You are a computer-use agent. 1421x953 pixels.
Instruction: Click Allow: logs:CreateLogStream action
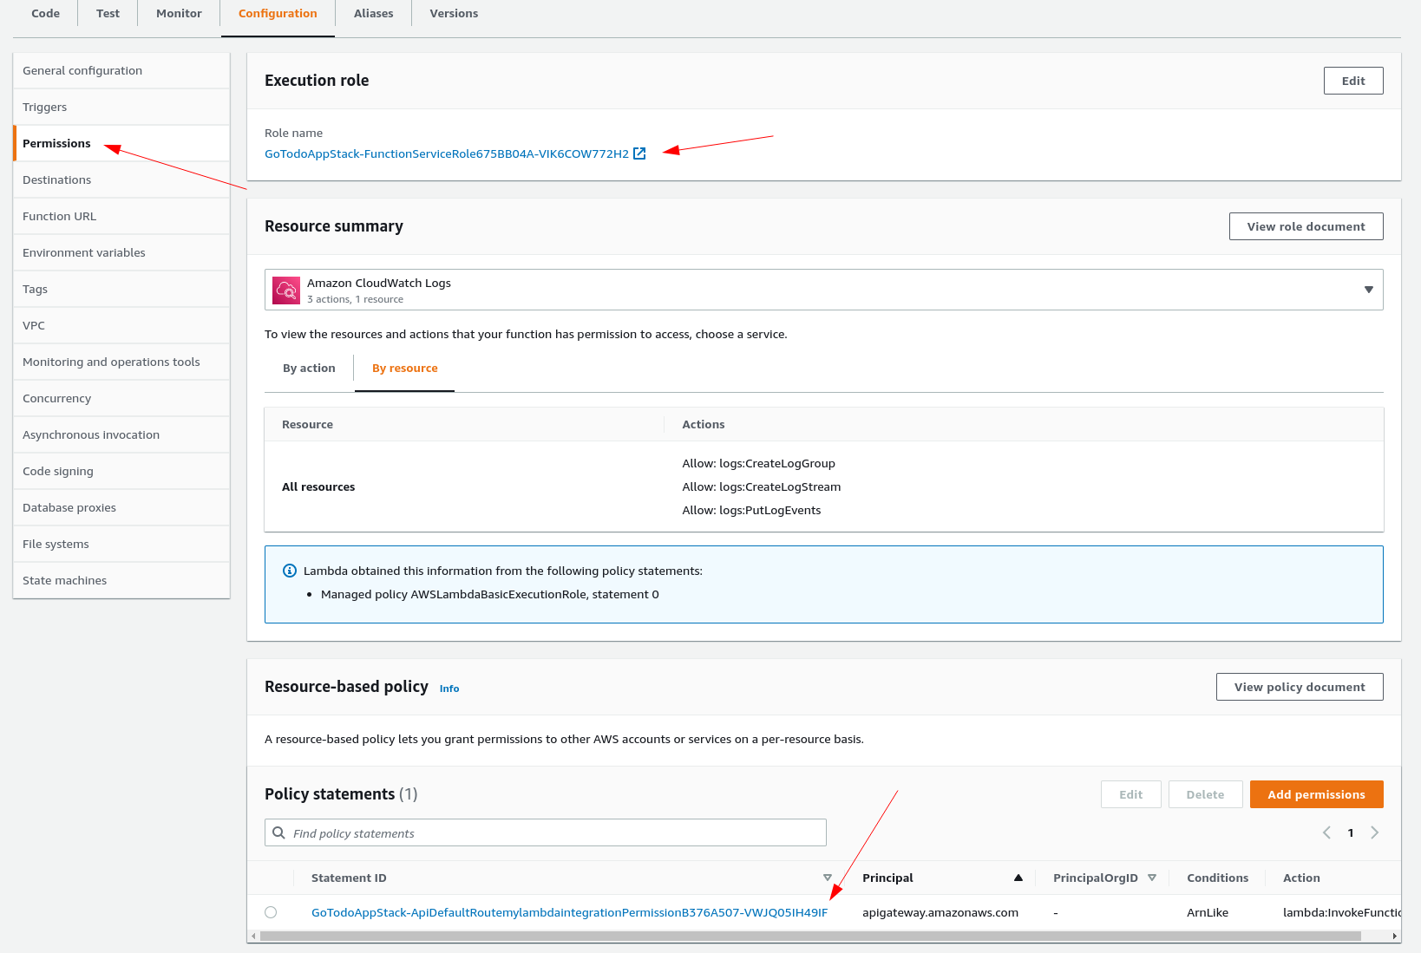pos(761,486)
